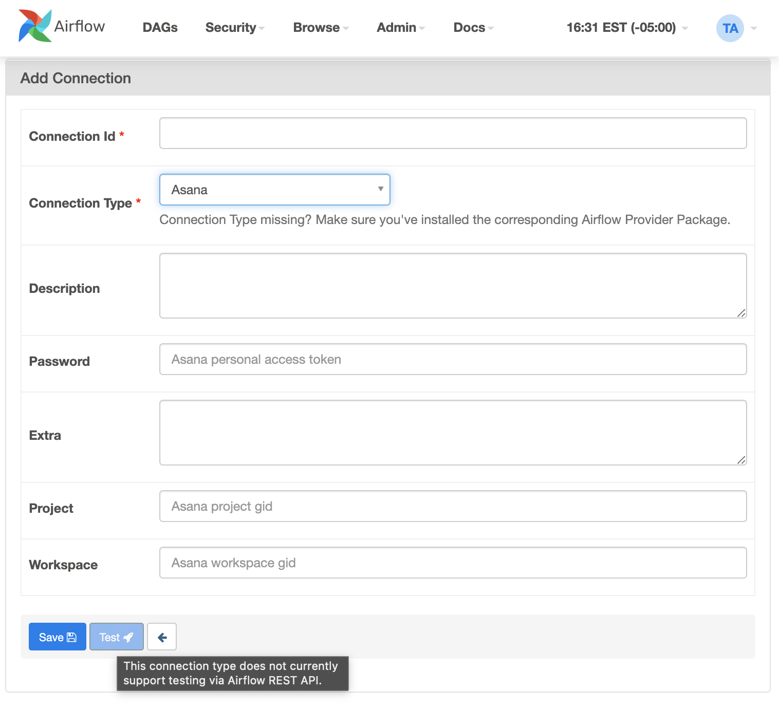779x708 pixels.
Task: Click the Add Connection heading text
Action: click(x=76, y=78)
